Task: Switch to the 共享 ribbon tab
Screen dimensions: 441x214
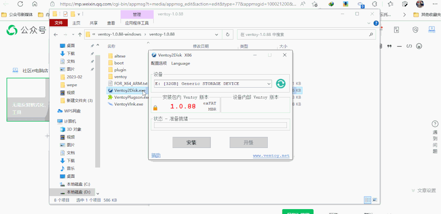Action: pos(94,23)
